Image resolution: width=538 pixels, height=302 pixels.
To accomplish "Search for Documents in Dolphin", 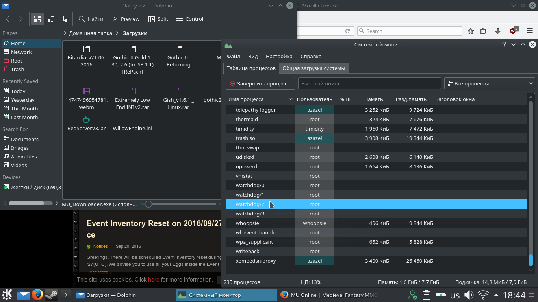I will (x=32, y=139).
